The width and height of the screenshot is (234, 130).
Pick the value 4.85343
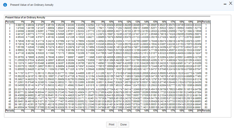tap(20, 37)
